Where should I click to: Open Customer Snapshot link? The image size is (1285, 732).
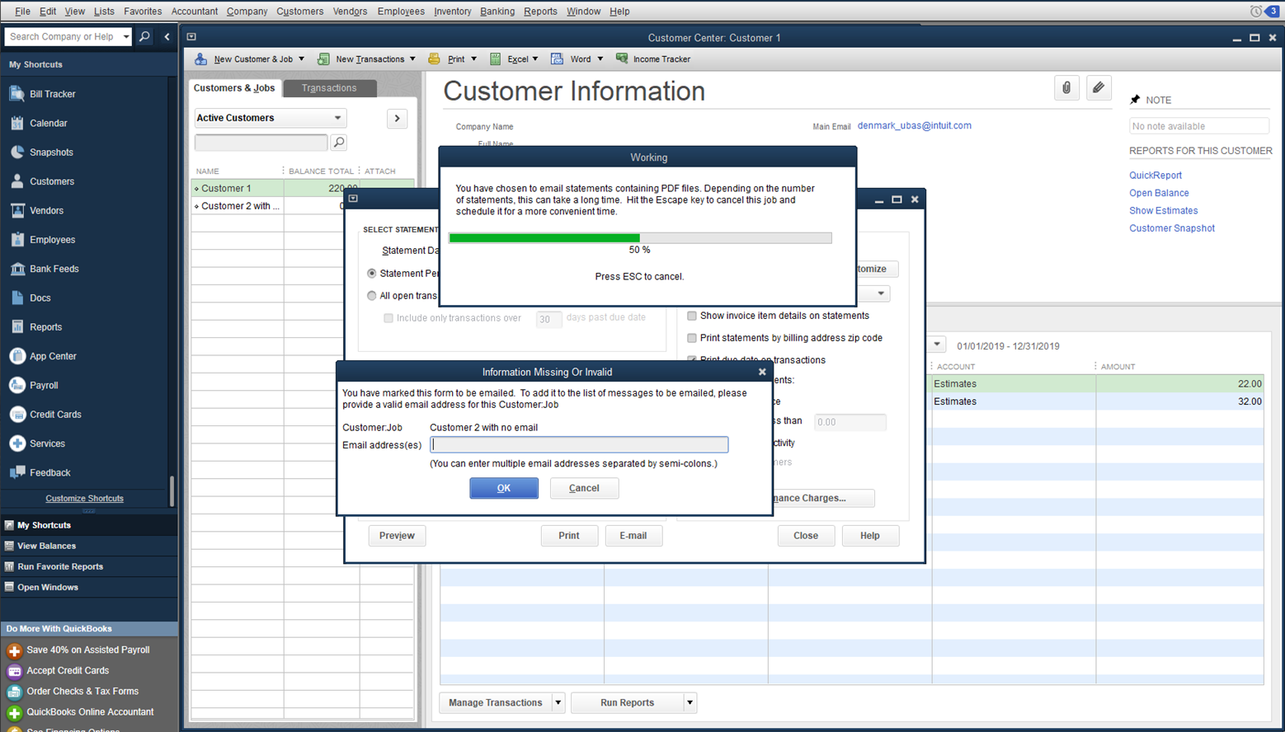1171,228
